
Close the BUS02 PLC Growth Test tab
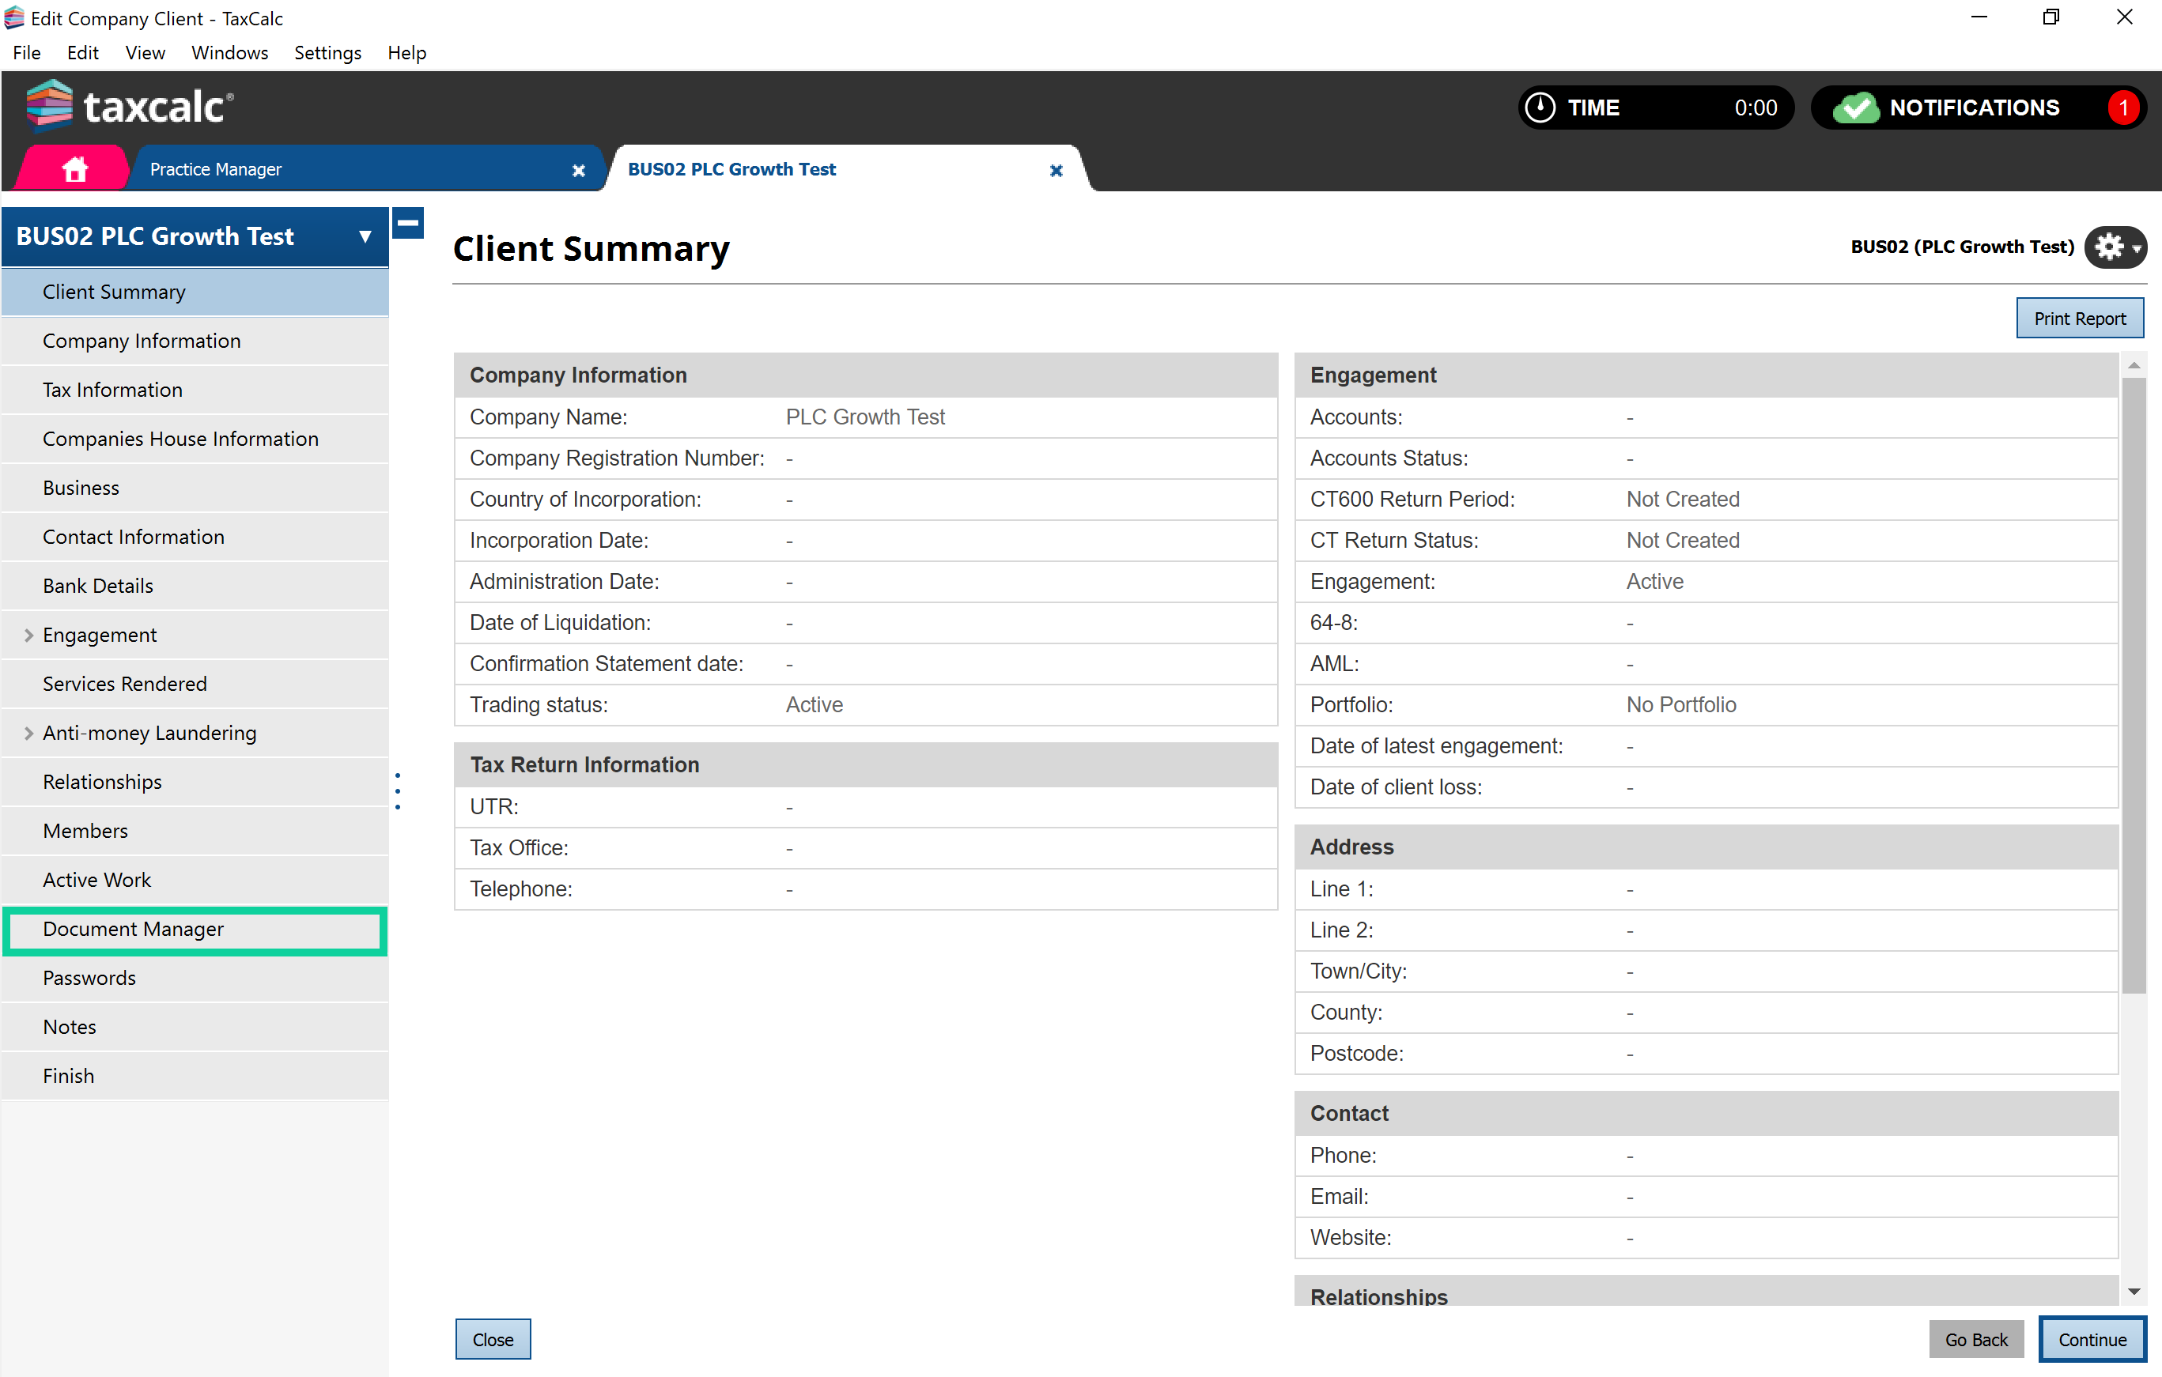tap(1056, 171)
